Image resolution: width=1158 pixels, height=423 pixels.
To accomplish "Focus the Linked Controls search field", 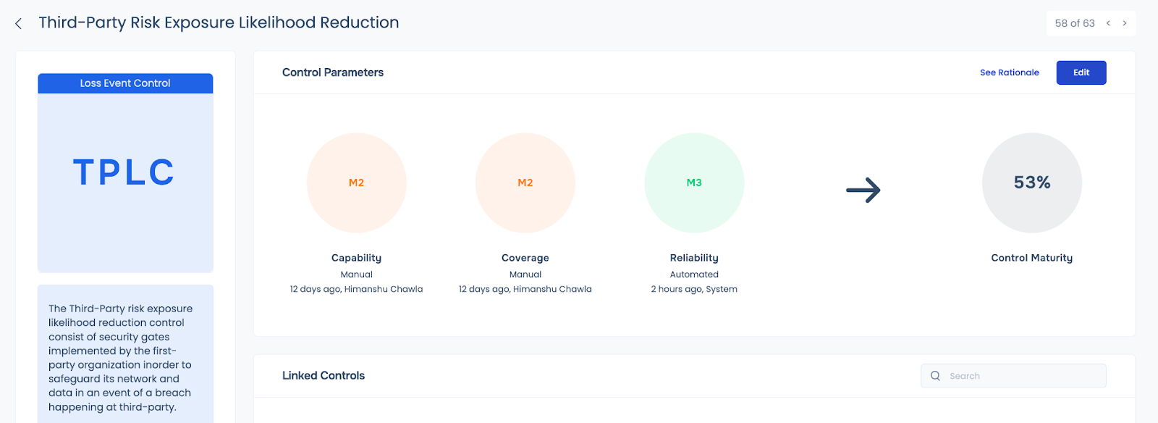I will (1013, 376).
